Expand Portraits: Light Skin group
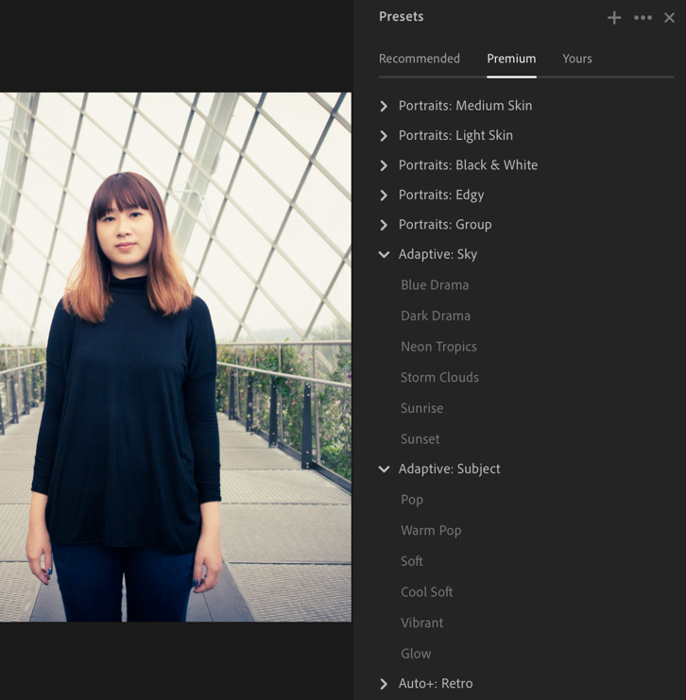The height and width of the screenshot is (700, 686). click(446, 135)
